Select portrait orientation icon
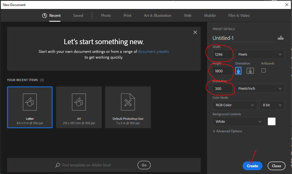 pyautogui.click(x=239, y=71)
